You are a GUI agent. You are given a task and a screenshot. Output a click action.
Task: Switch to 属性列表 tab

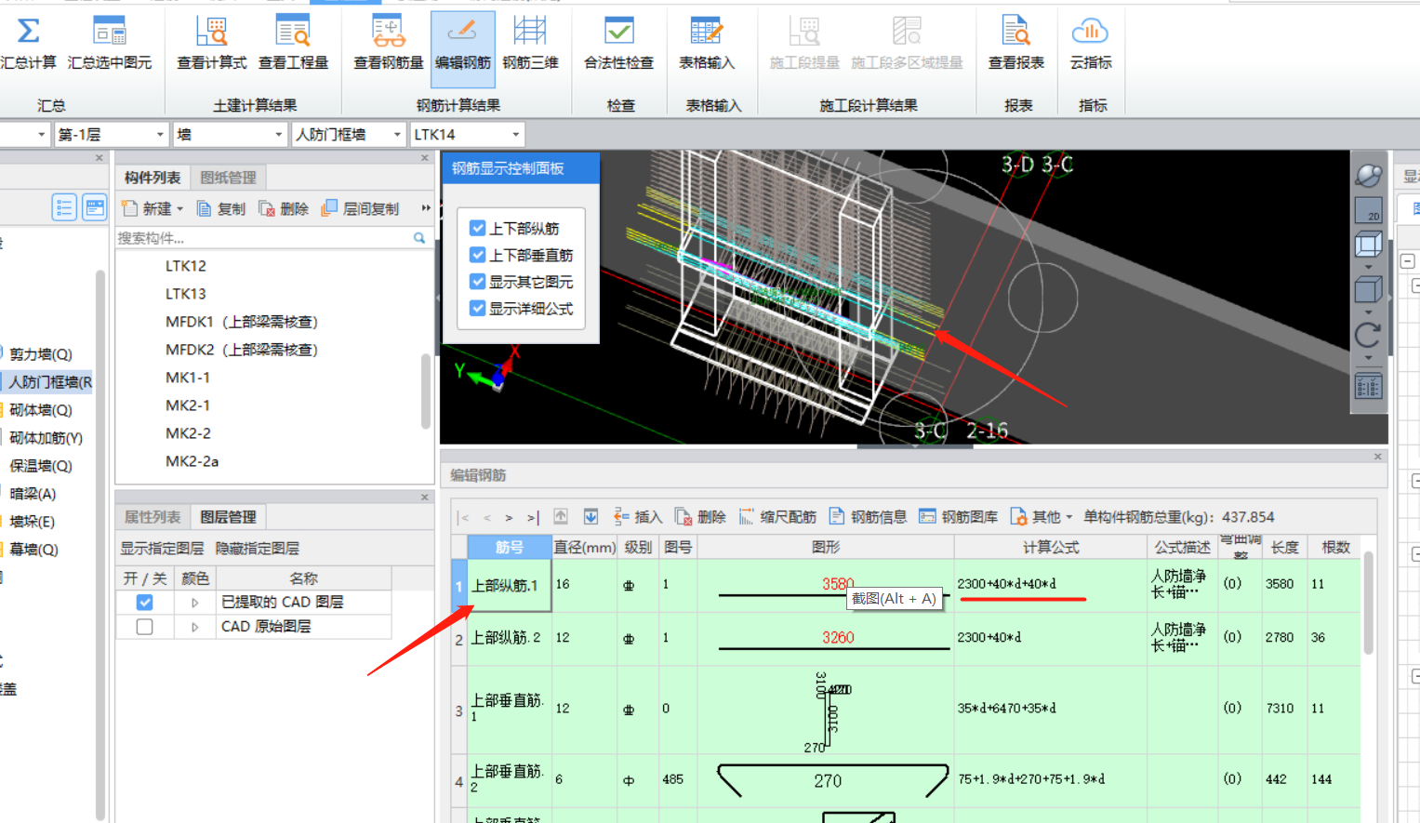coord(153,517)
